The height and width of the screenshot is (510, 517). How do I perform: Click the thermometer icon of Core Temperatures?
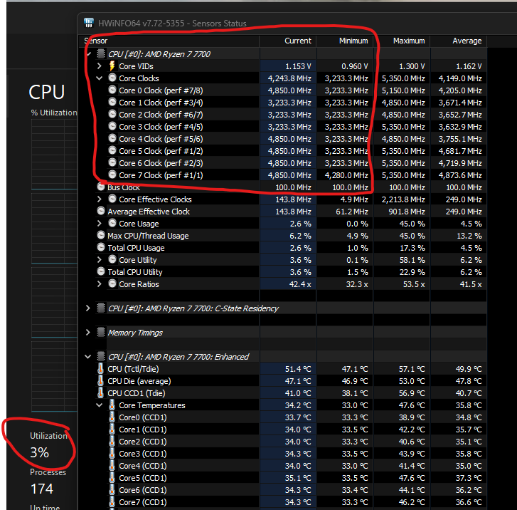pos(112,405)
